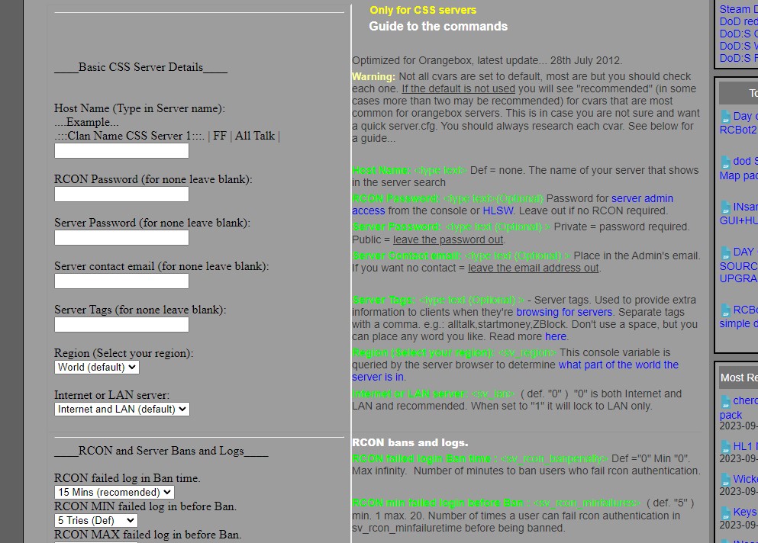This screenshot has height=543, width=758.
Task: Open the Region dropdown showing World (default)
Action: pyautogui.click(x=96, y=367)
